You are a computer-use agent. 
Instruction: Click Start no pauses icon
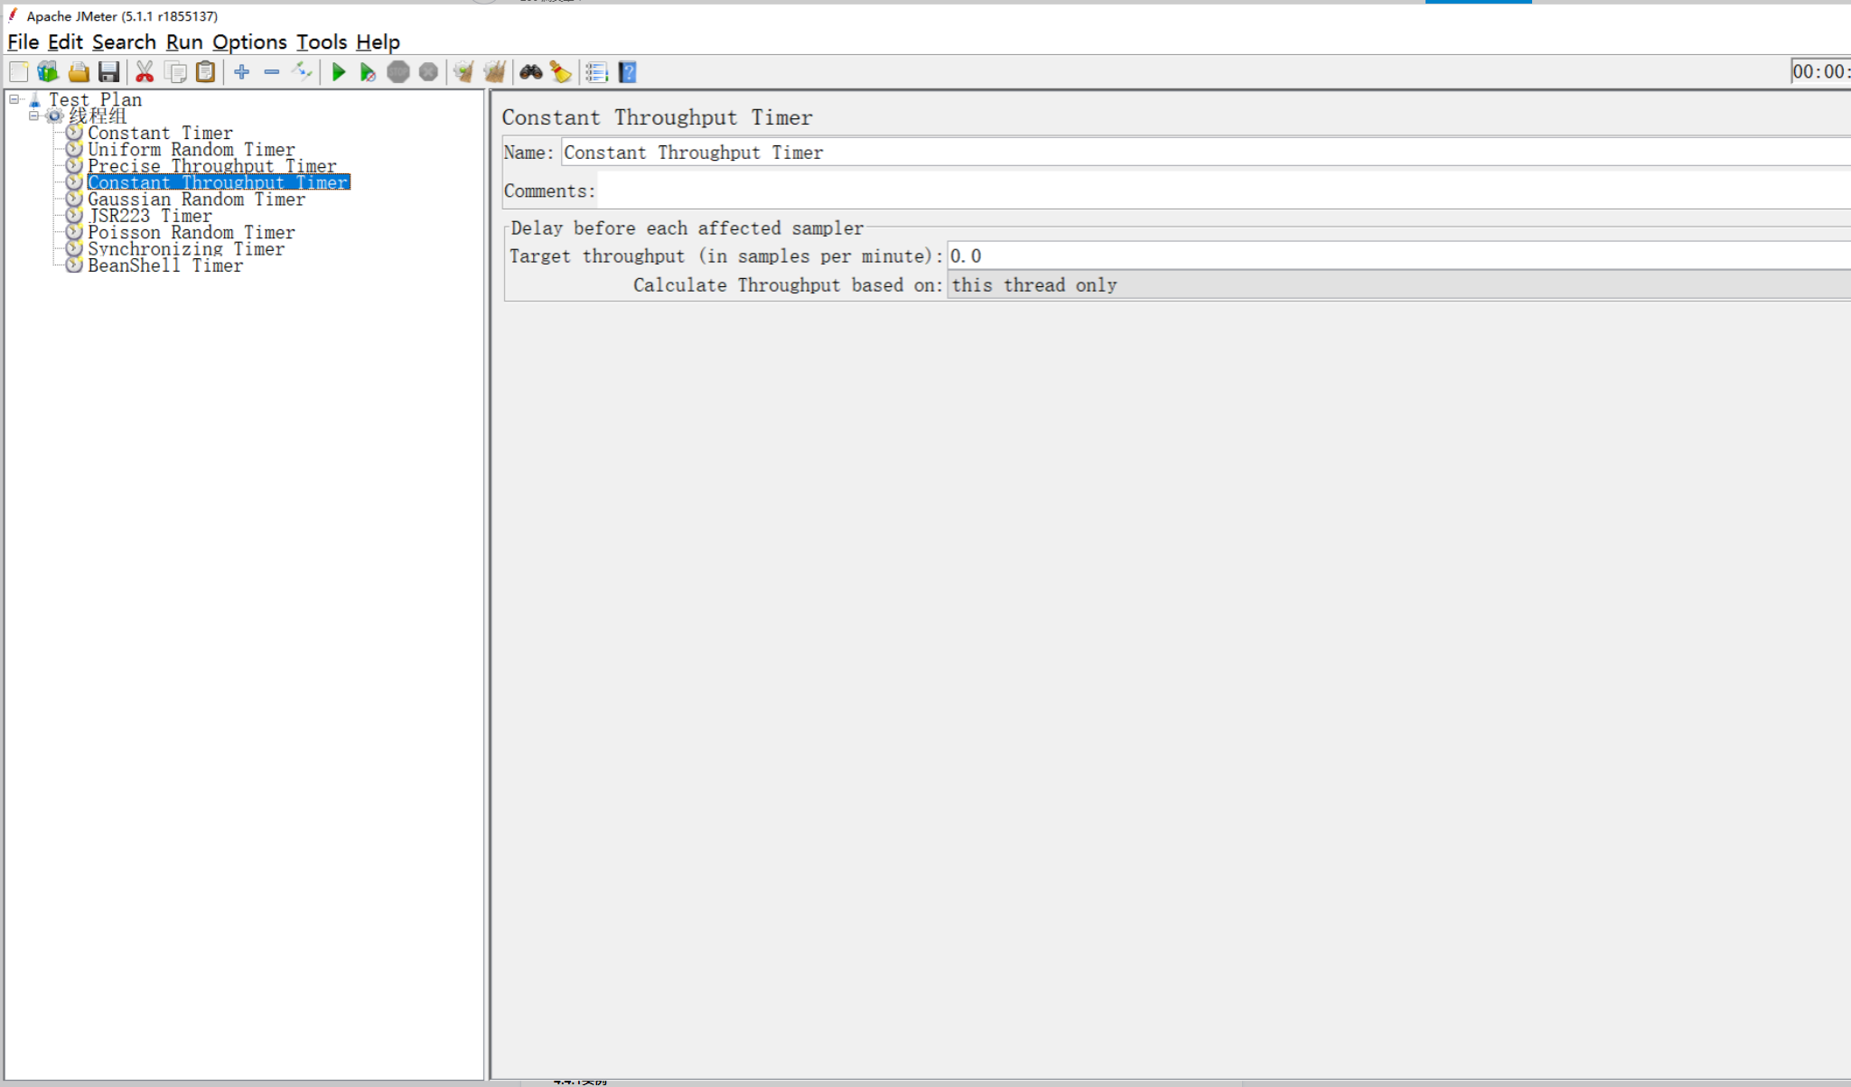click(368, 72)
